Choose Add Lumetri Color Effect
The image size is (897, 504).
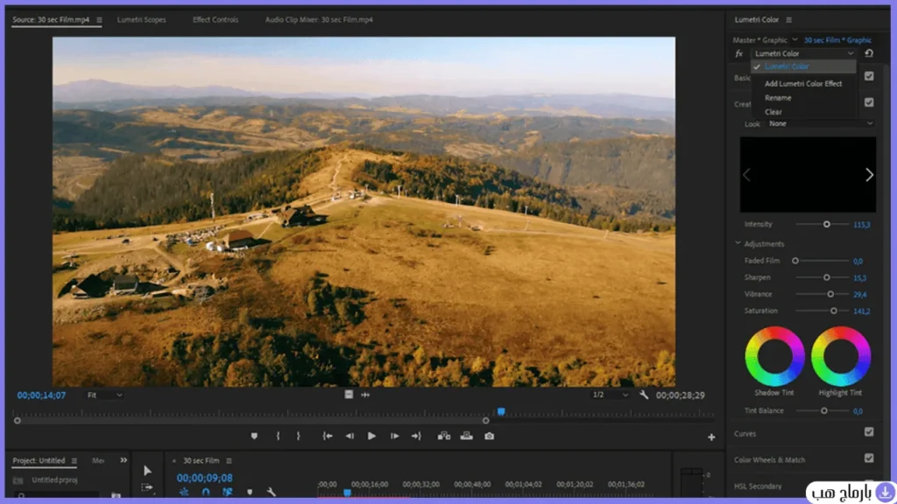[x=803, y=83]
